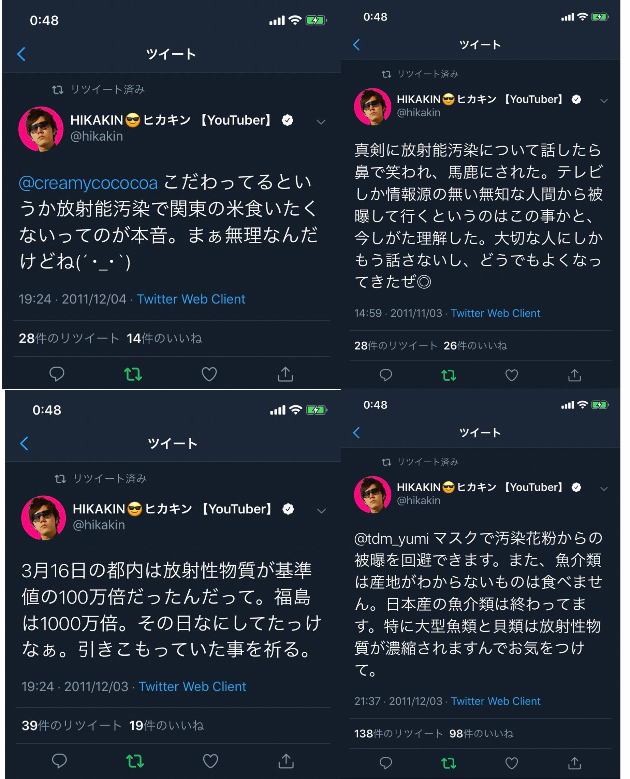The height and width of the screenshot is (779, 630).
Task: View the 138件のリツイート list
Action: coord(398,734)
